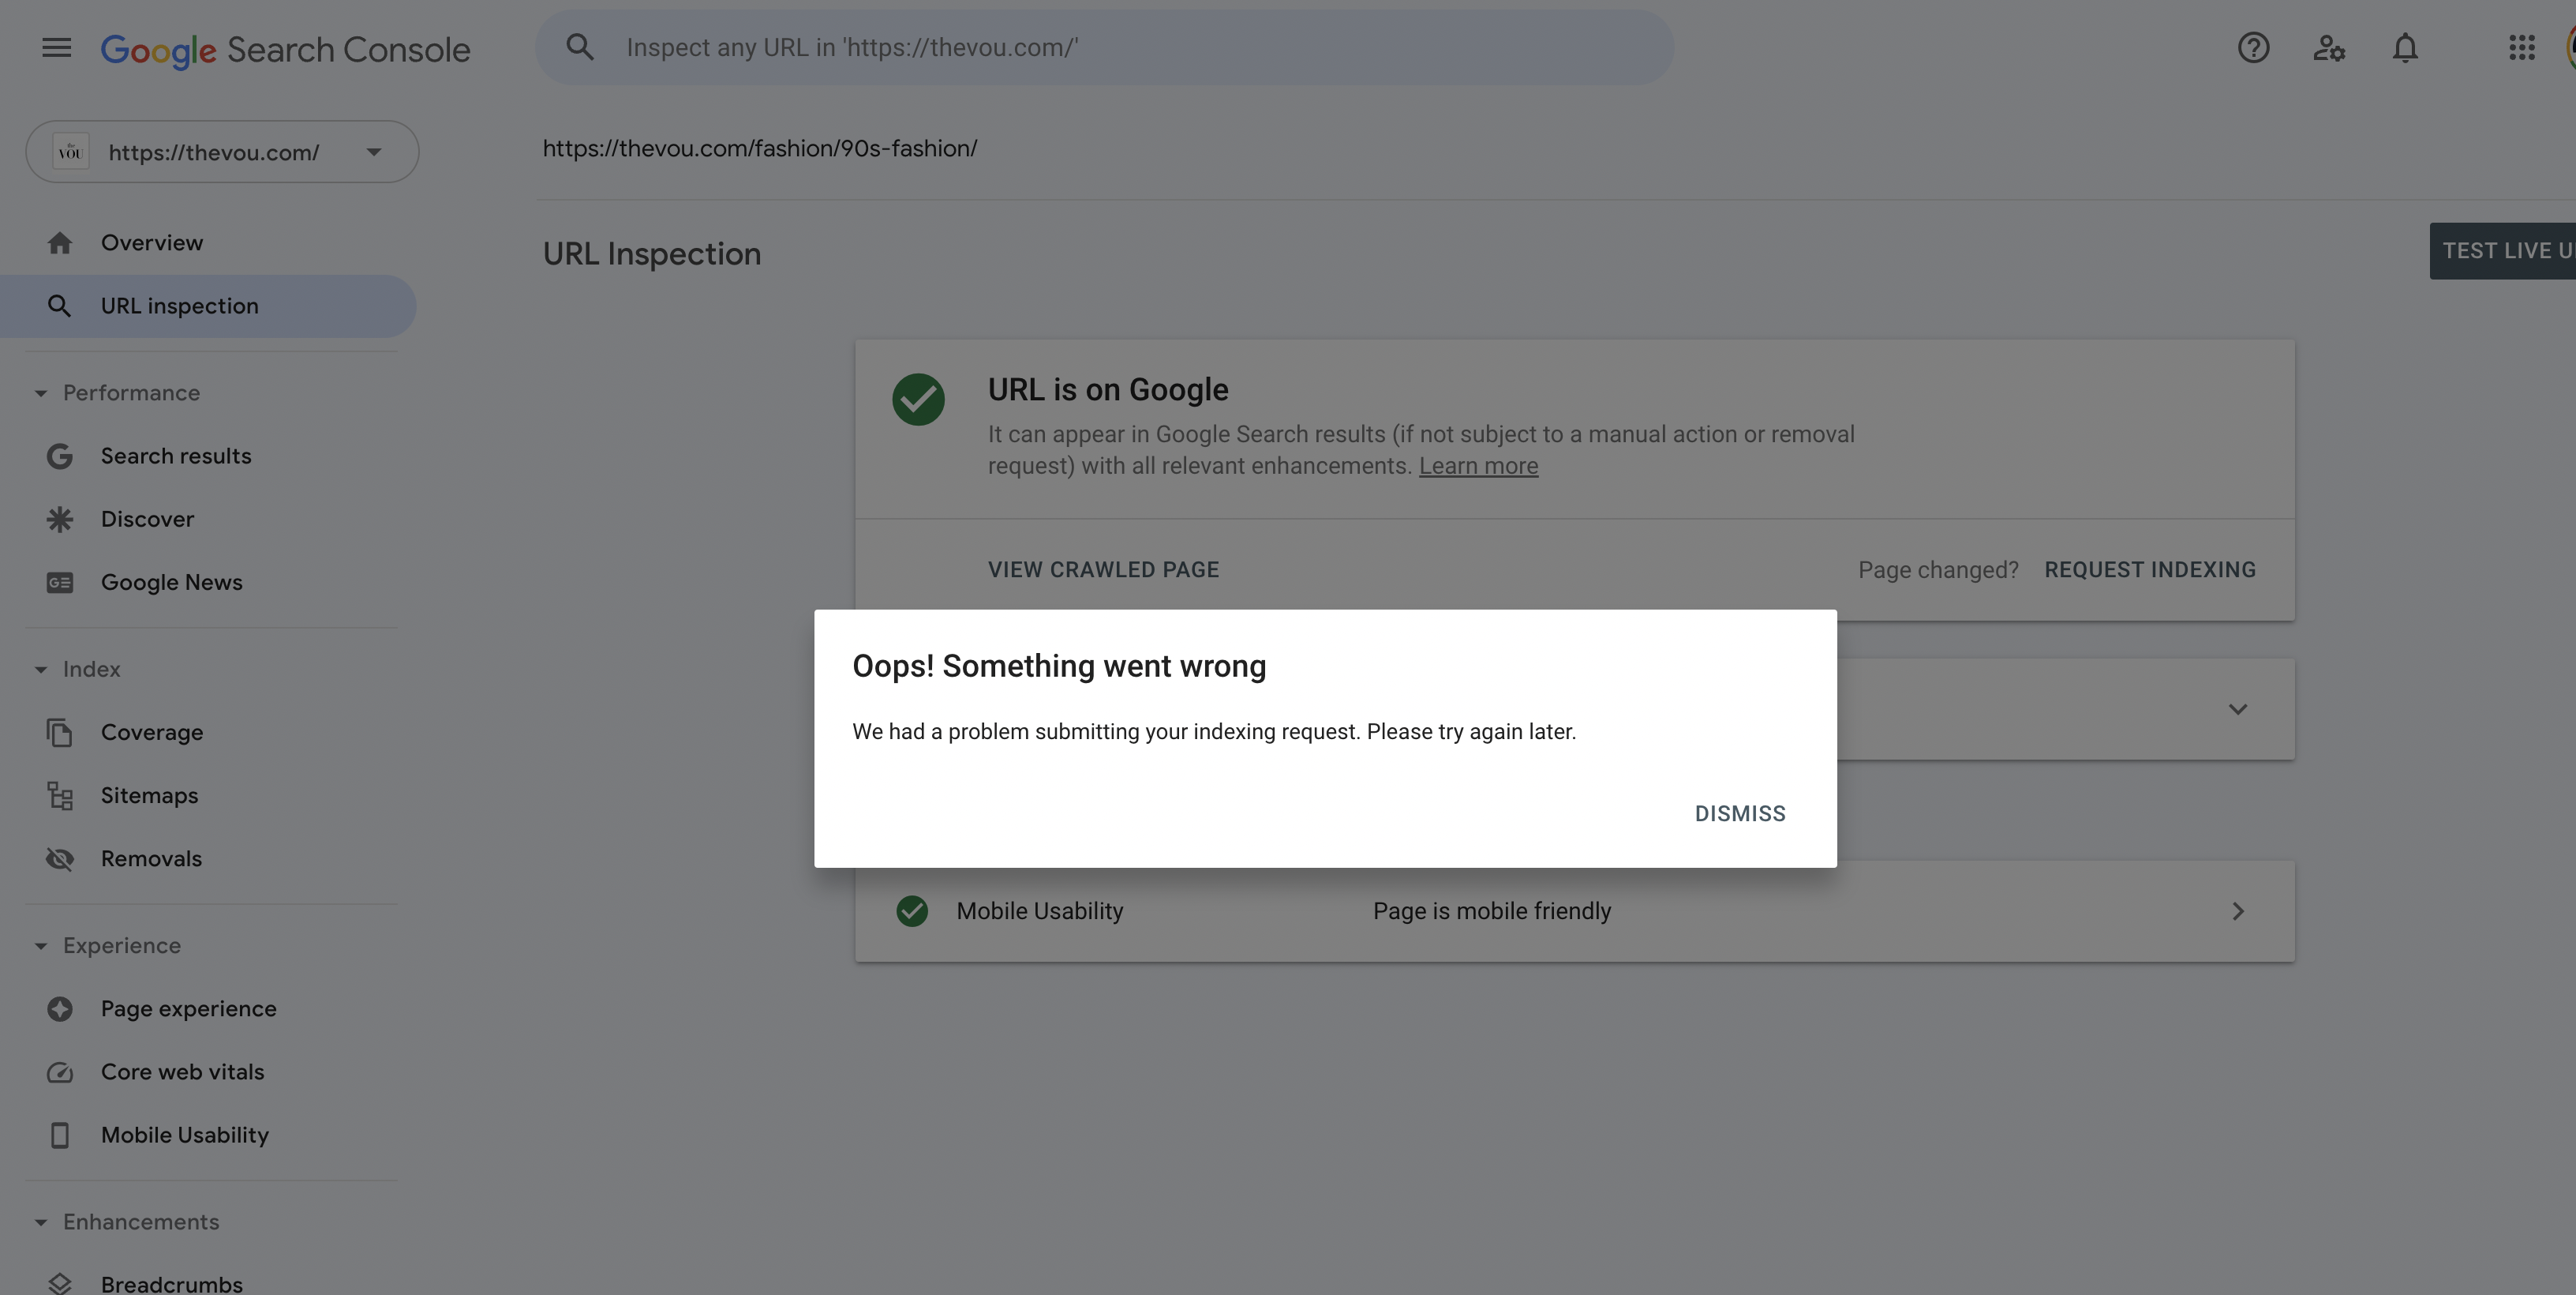Viewport: 2576px width, 1295px height.
Task: Click the Core web vitals gauge icon
Action: [x=60, y=1072]
